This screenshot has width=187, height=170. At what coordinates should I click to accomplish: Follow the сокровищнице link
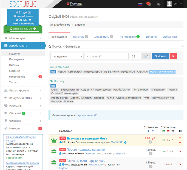(84, 115)
